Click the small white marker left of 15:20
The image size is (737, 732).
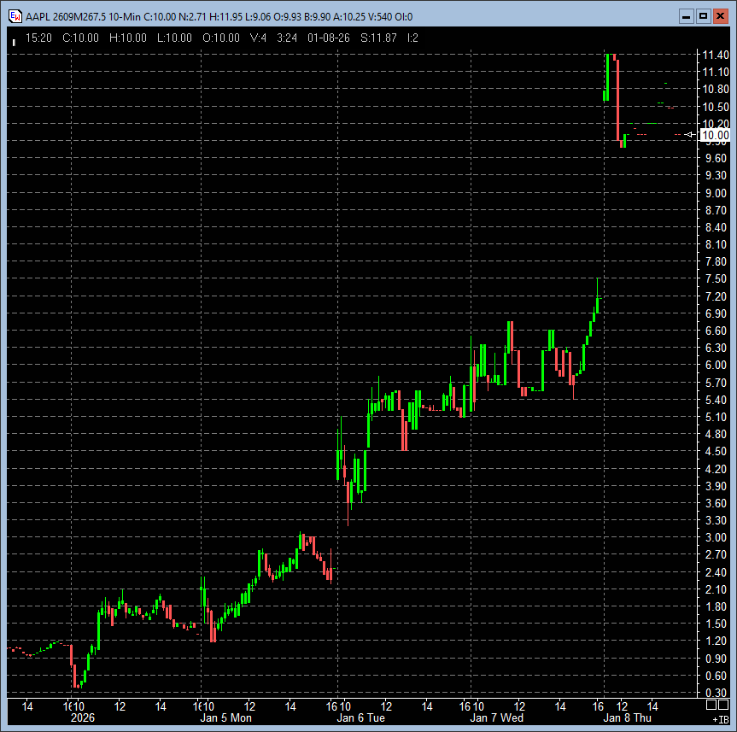tap(14, 39)
